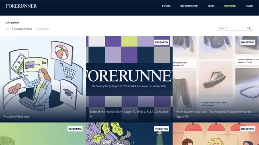Click Investing tag on clothing card
Viewport: 259px width, 145px height.
coord(248,42)
